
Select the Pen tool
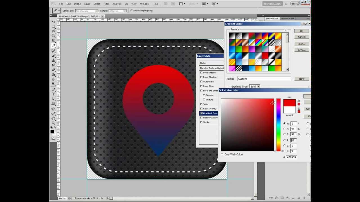53,89
